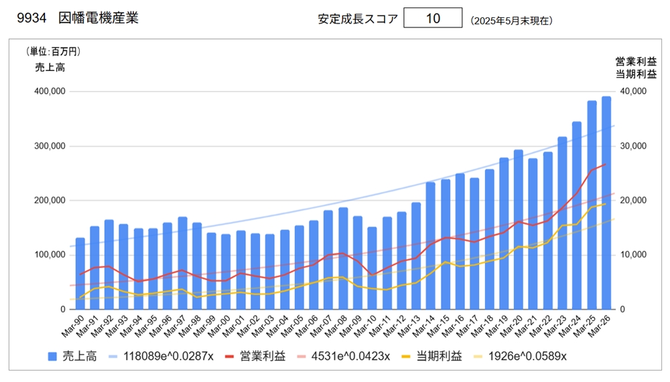Click the right axis title 営業利益 当期利益

636,68
